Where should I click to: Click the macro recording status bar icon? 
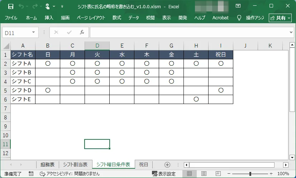coord(31,174)
